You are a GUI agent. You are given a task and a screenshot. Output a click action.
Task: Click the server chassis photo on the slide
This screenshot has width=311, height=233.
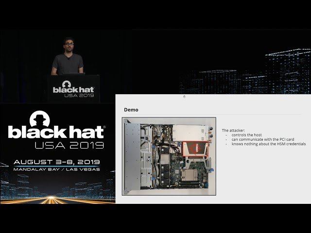click(169, 156)
